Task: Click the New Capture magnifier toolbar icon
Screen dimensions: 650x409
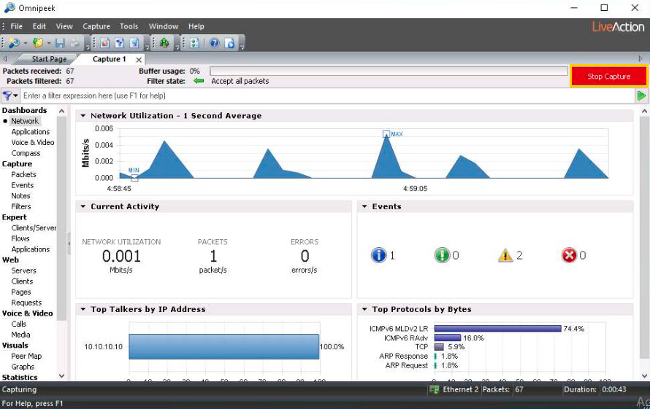Action: (14, 42)
